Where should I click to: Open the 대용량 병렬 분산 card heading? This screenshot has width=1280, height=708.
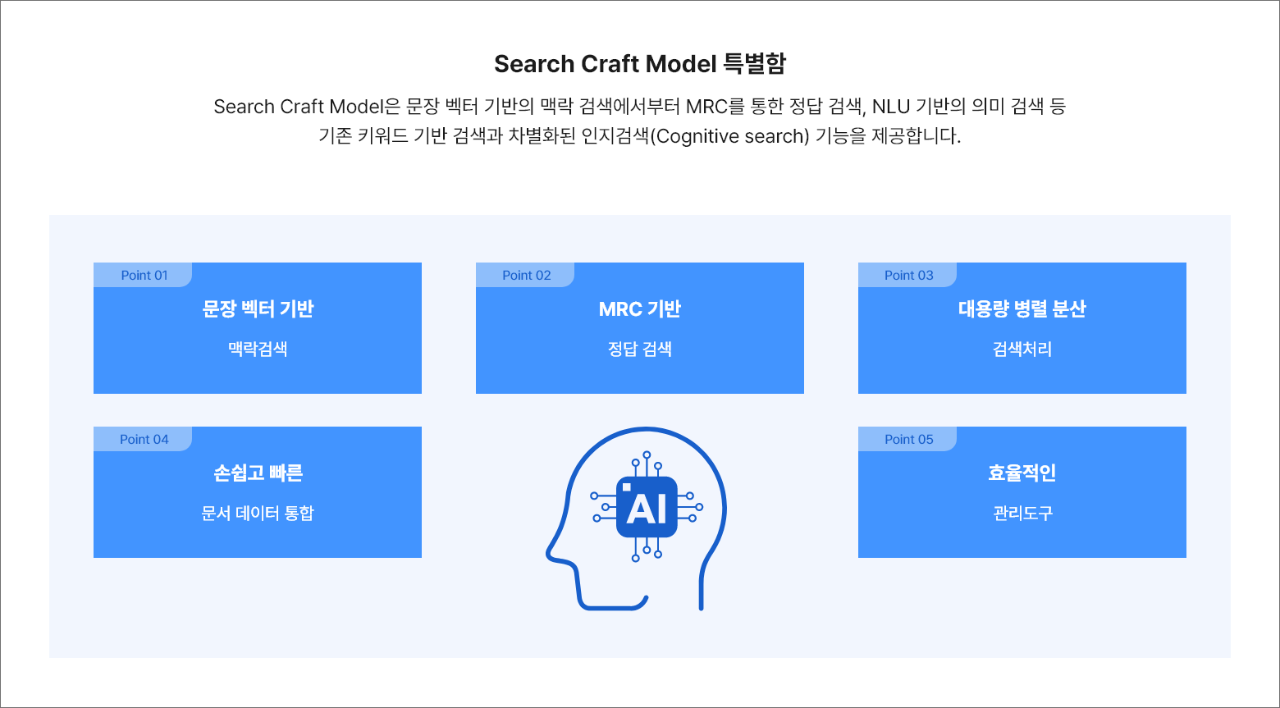coord(1022,309)
